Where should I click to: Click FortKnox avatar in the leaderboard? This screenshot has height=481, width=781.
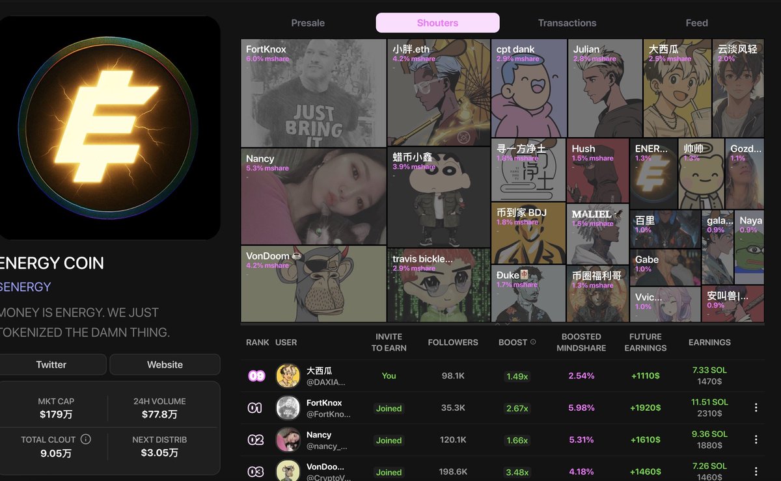288,408
